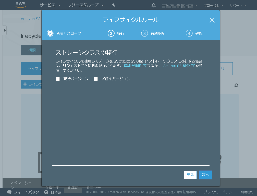This screenshot has height=196, width=257.
Task: Select step 4 circle for 確認
Action: pos(189,33)
